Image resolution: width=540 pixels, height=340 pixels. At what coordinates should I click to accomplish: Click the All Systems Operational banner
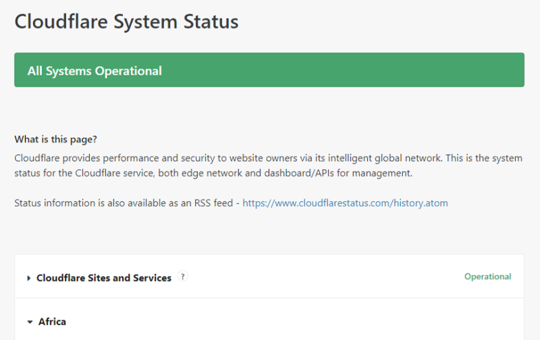(x=269, y=70)
